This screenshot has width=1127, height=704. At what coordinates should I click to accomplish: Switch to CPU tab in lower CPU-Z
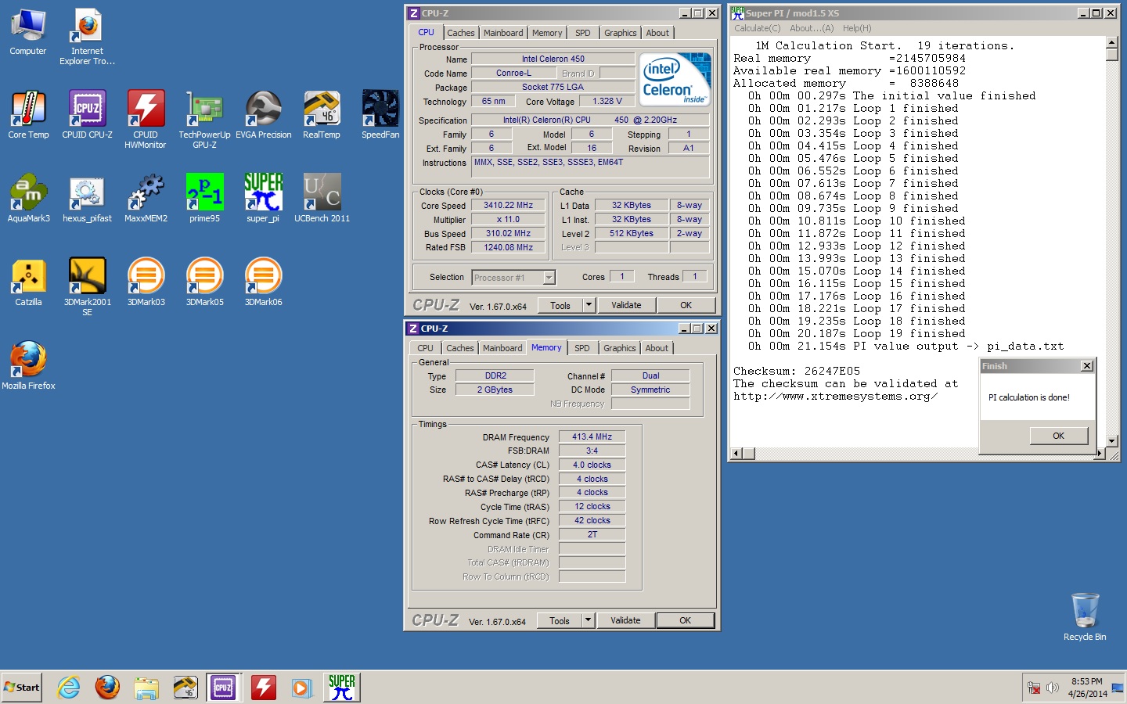[425, 348]
